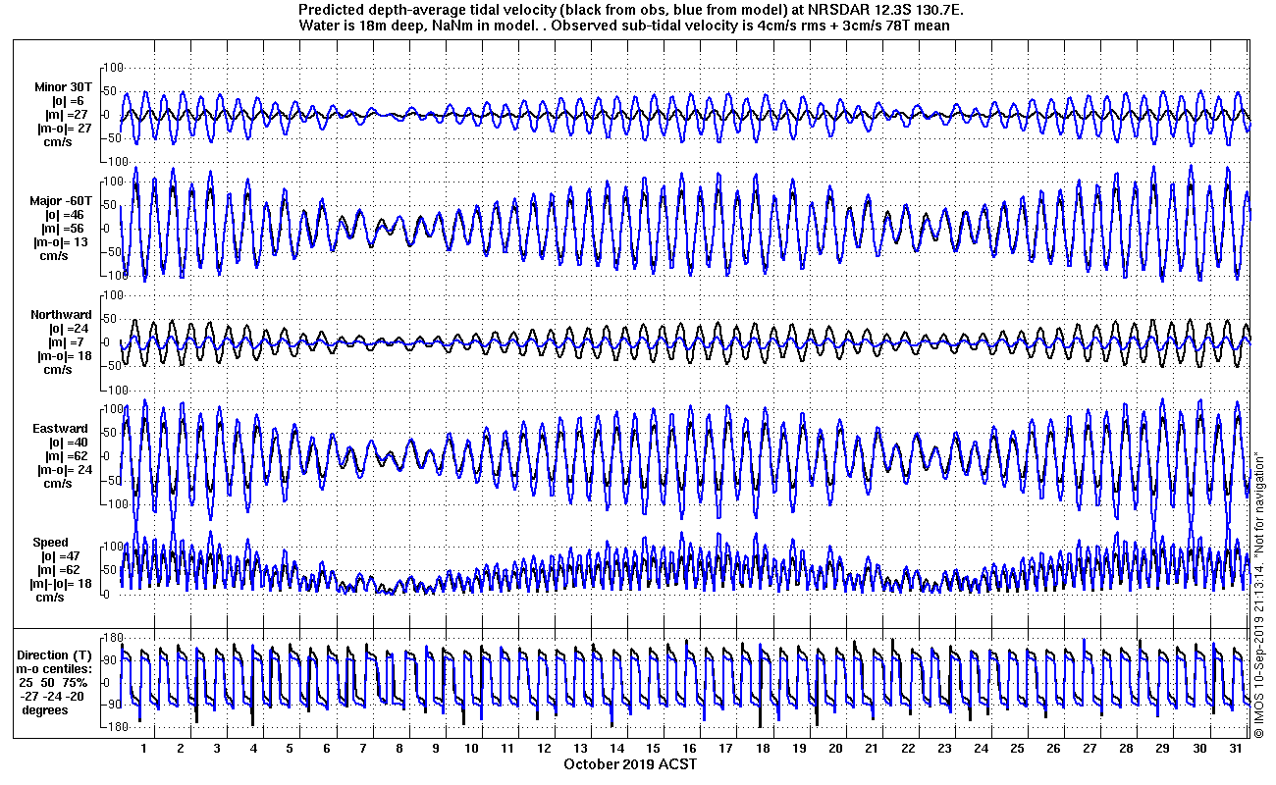
Task: Click the 'Eastward' panel label
Action: pos(62,429)
